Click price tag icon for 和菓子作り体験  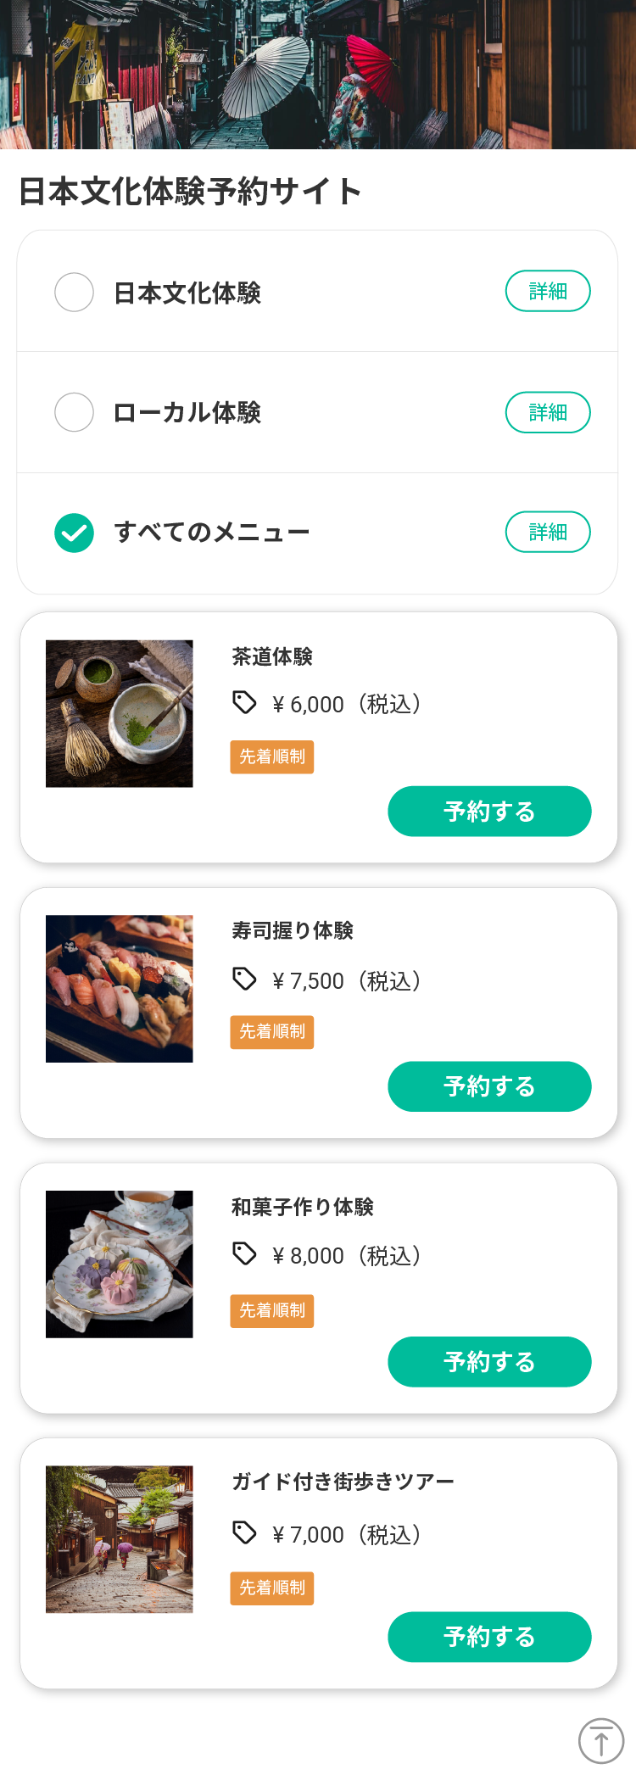click(x=244, y=1253)
